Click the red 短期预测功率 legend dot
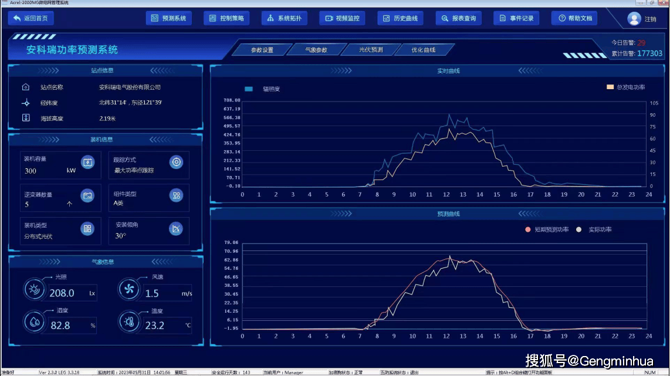 click(527, 229)
